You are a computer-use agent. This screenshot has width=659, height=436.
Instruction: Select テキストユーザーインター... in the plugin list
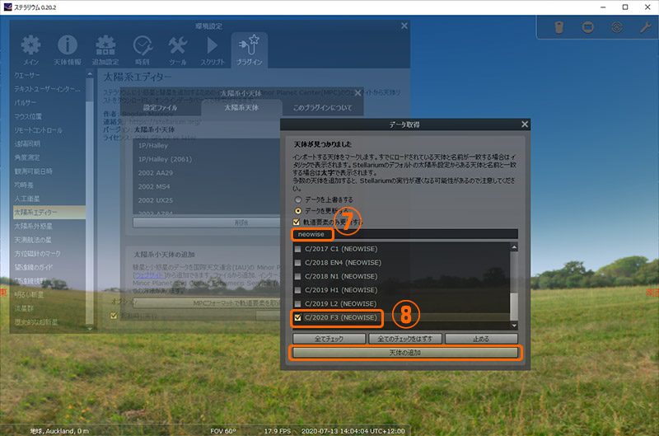click(x=49, y=89)
